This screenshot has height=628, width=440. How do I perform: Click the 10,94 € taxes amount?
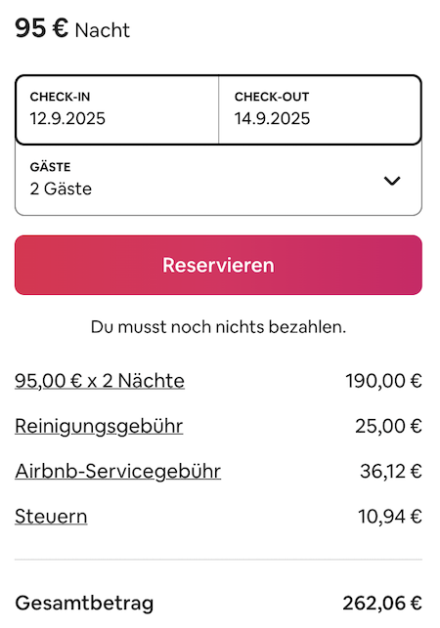click(x=390, y=517)
